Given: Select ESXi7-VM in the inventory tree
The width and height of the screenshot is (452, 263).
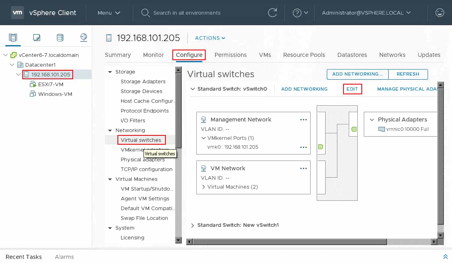Looking at the screenshot, I should tap(52, 84).
